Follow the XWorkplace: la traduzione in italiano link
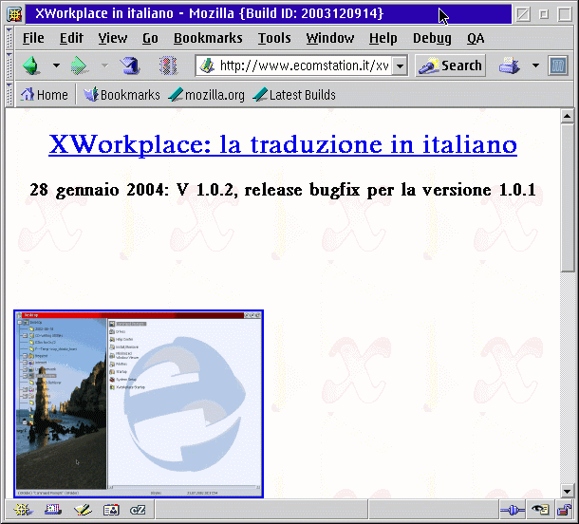The height and width of the screenshot is (524, 579). pos(283,144)
